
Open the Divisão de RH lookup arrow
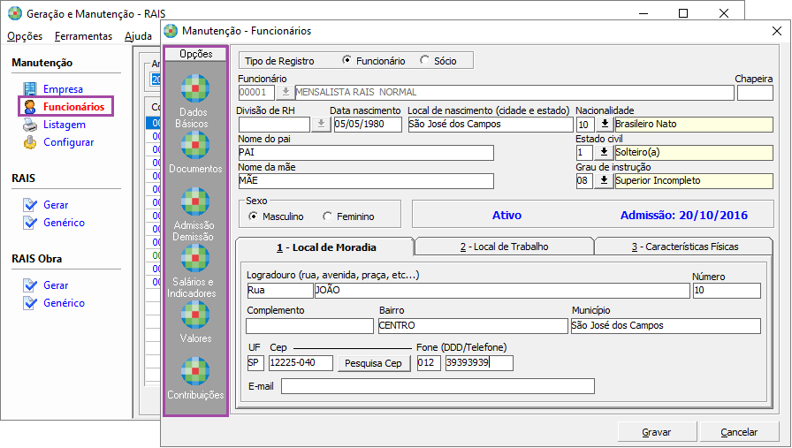pos(321,125)
